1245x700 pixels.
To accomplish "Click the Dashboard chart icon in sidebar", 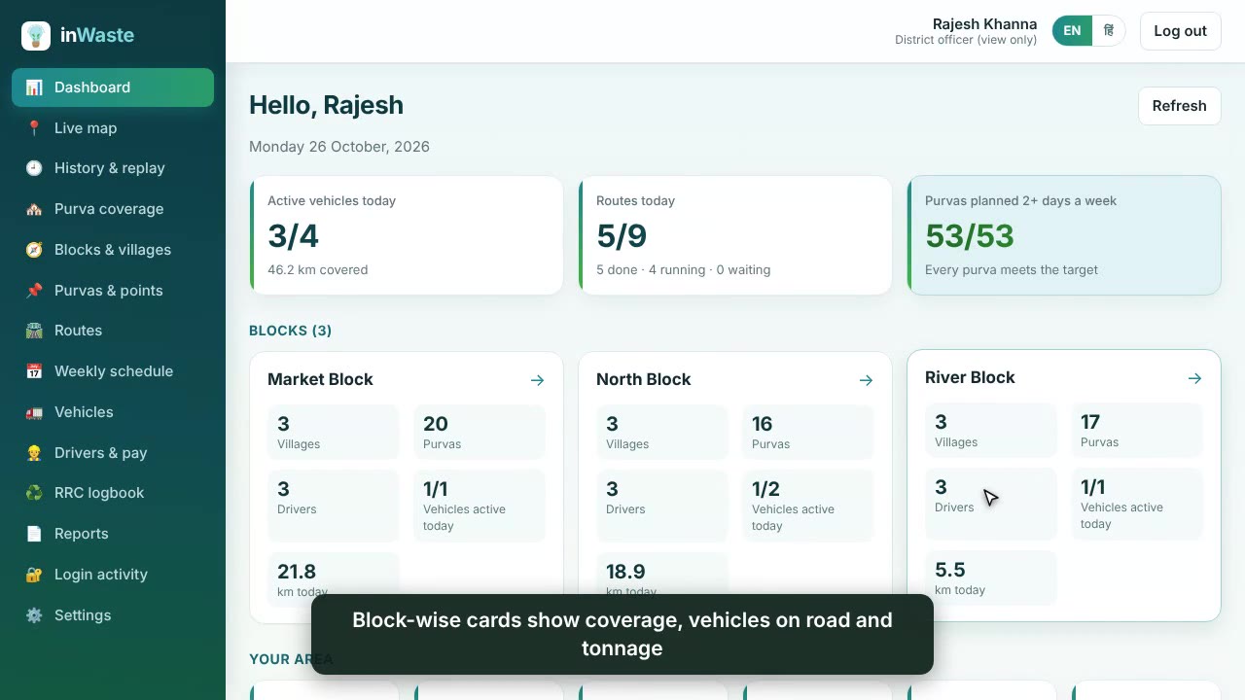I will click(x=34, y=87).
